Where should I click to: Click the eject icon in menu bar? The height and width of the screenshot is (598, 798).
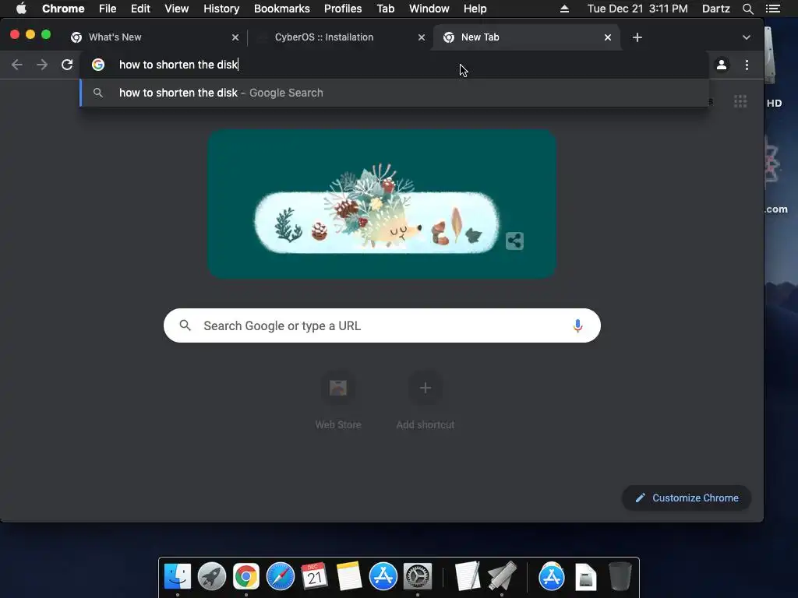[564, 9]
